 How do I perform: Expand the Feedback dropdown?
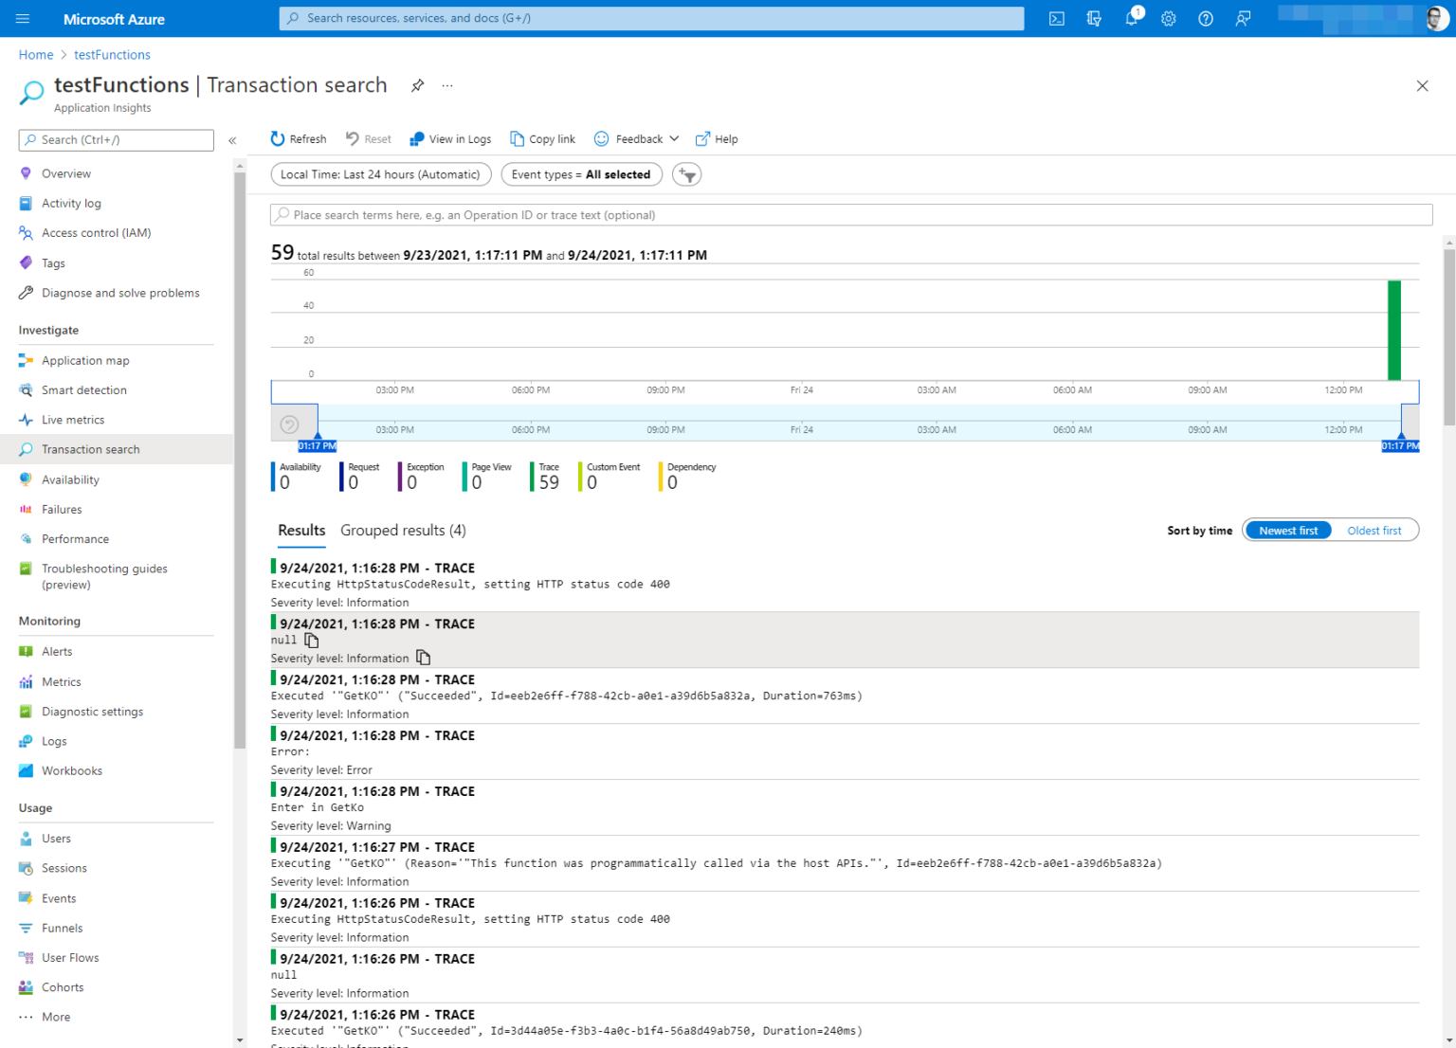pos(637,139)
